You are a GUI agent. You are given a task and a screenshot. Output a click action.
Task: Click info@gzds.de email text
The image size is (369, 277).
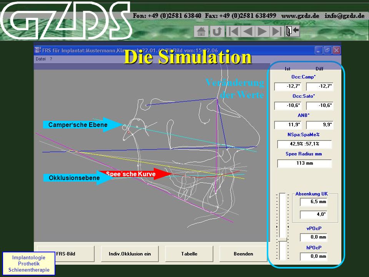coord(344,16)
